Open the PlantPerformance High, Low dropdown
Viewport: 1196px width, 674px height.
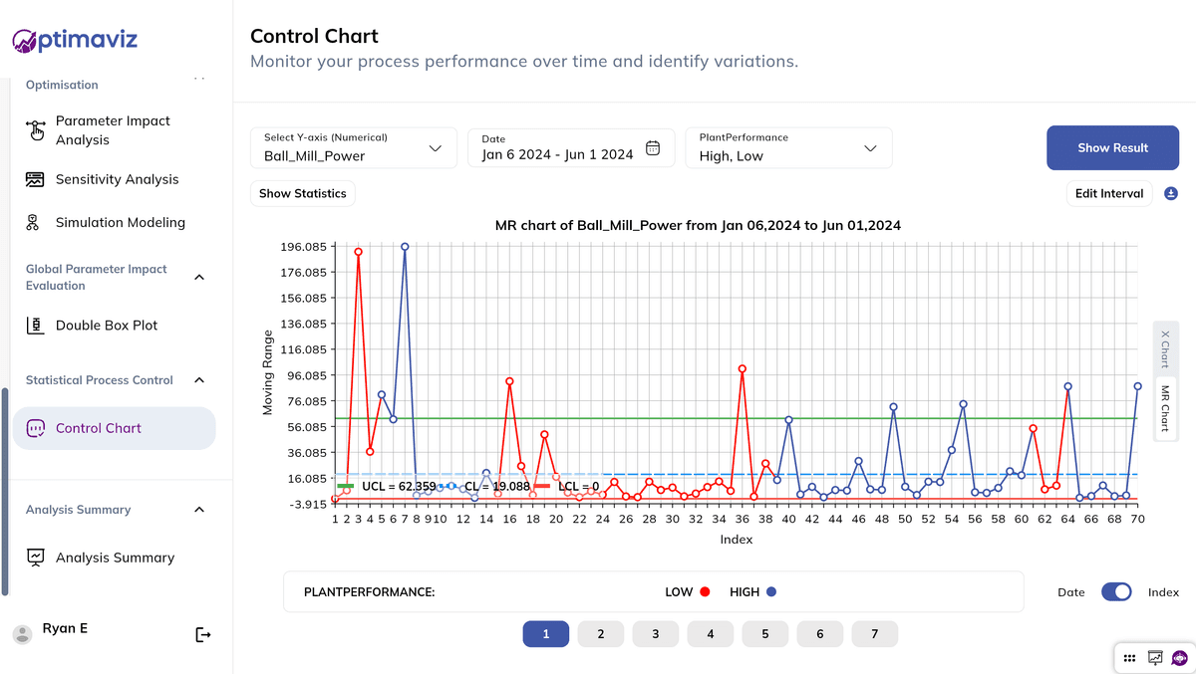click(787, 148)
